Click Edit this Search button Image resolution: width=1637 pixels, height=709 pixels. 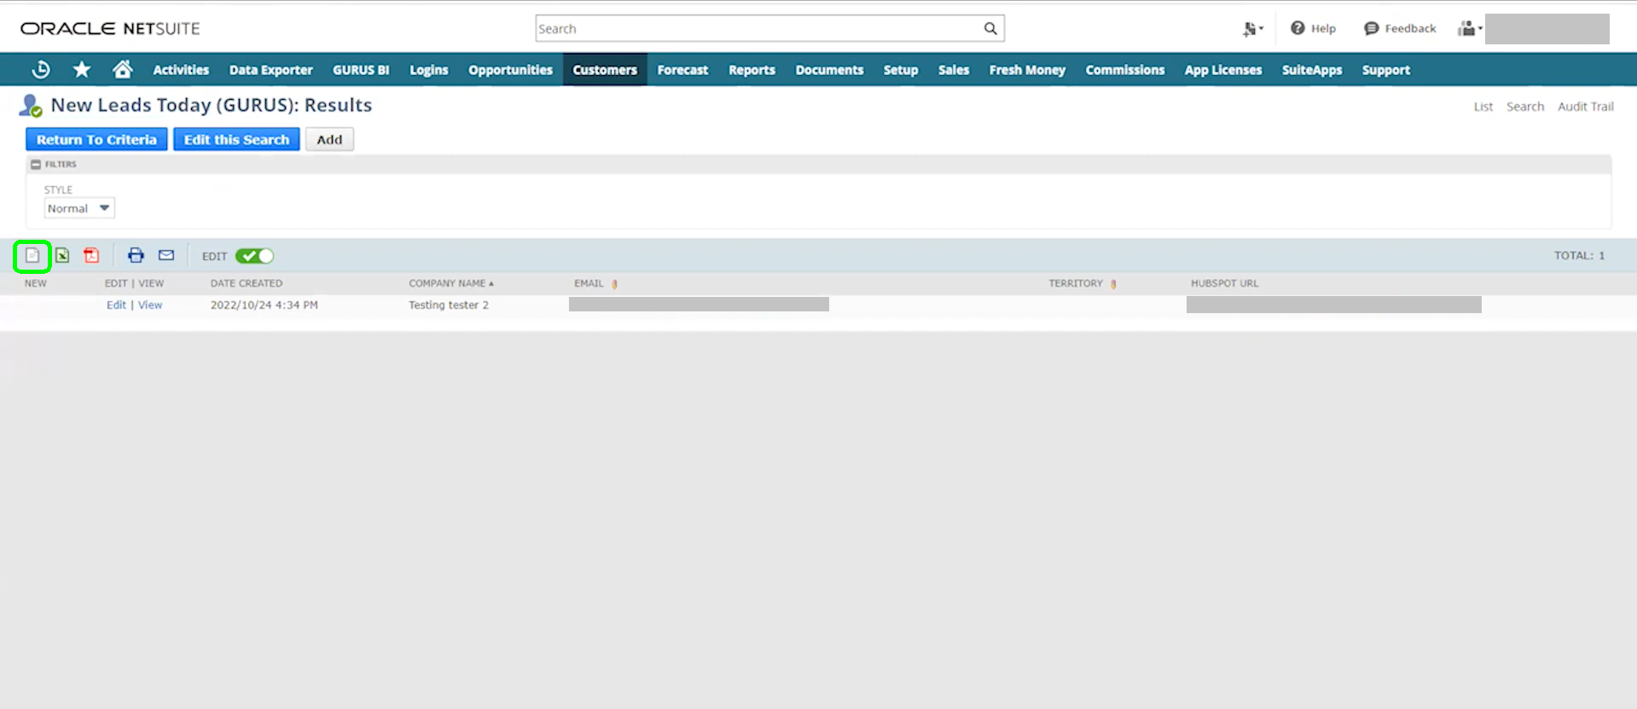tap(236, 139)
